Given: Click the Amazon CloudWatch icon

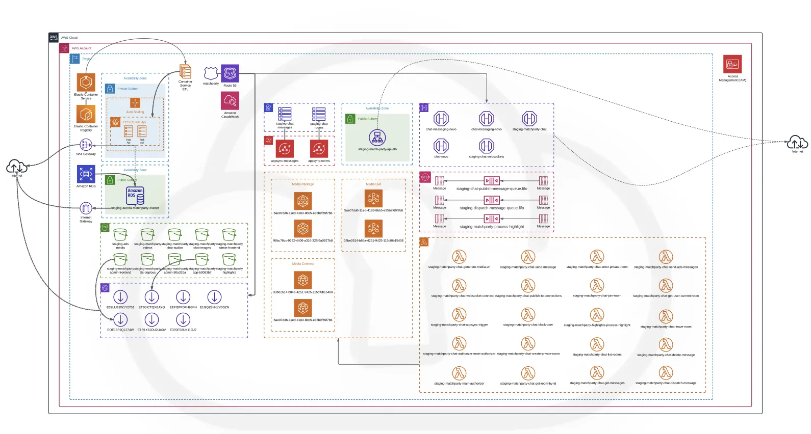Looking at the screenshot, I should coord(230,100).
